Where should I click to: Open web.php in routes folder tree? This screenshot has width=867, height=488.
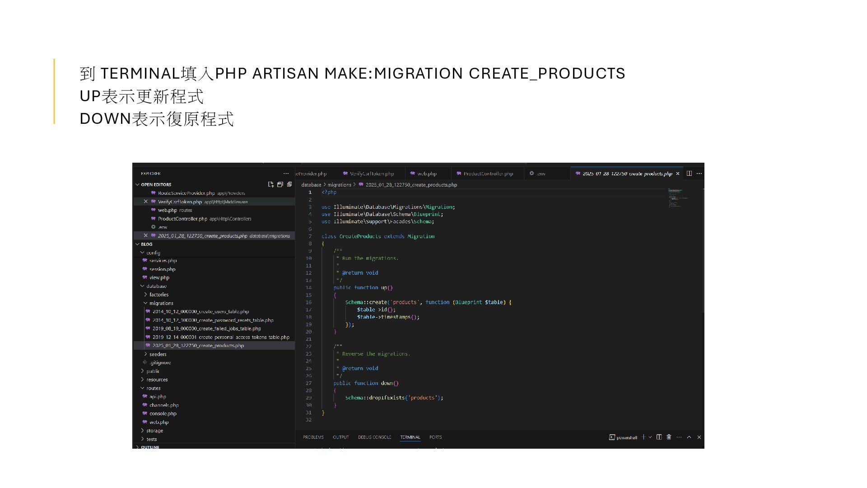pyautogui.click(x=214, y=422)
